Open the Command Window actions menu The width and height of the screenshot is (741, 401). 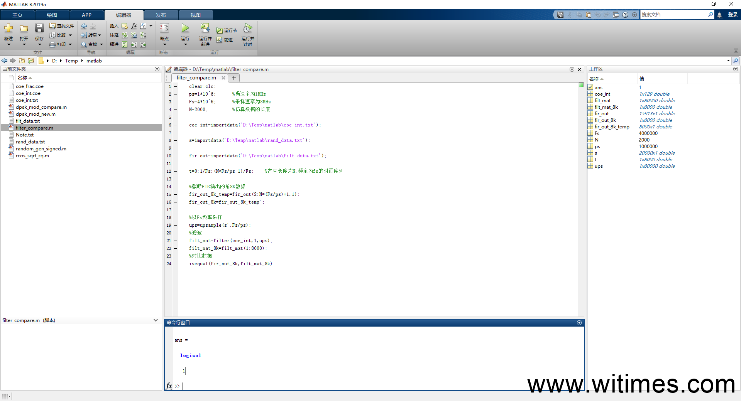pyautogui.click(x=579, y=323)
